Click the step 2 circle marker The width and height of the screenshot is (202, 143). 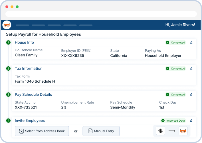click(x=8, y=69)
